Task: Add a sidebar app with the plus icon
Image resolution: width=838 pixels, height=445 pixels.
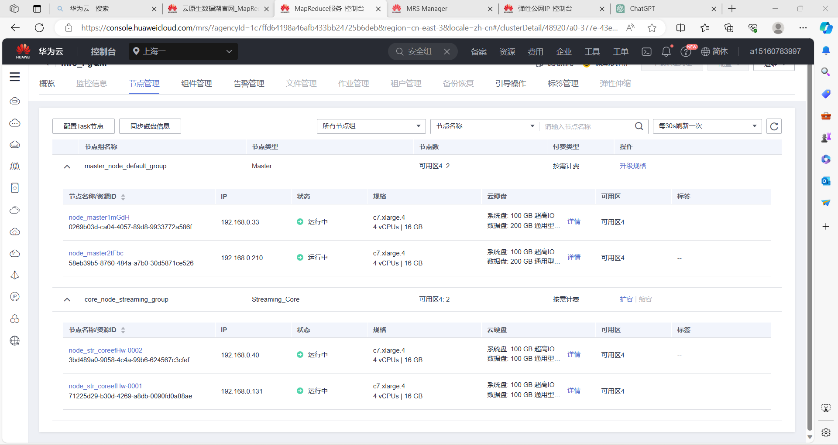Action: click(826, 227)
